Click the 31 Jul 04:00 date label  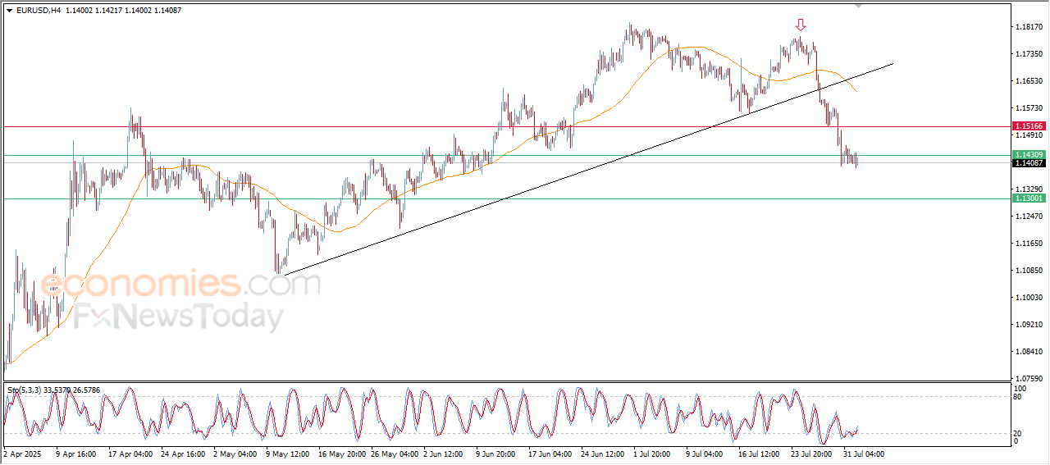pyautogui.click(x=864, y=454)
